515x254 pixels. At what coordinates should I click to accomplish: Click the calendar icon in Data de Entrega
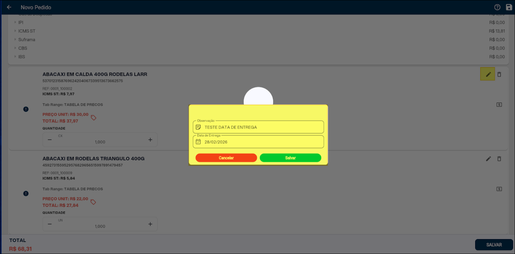(198, 142)
